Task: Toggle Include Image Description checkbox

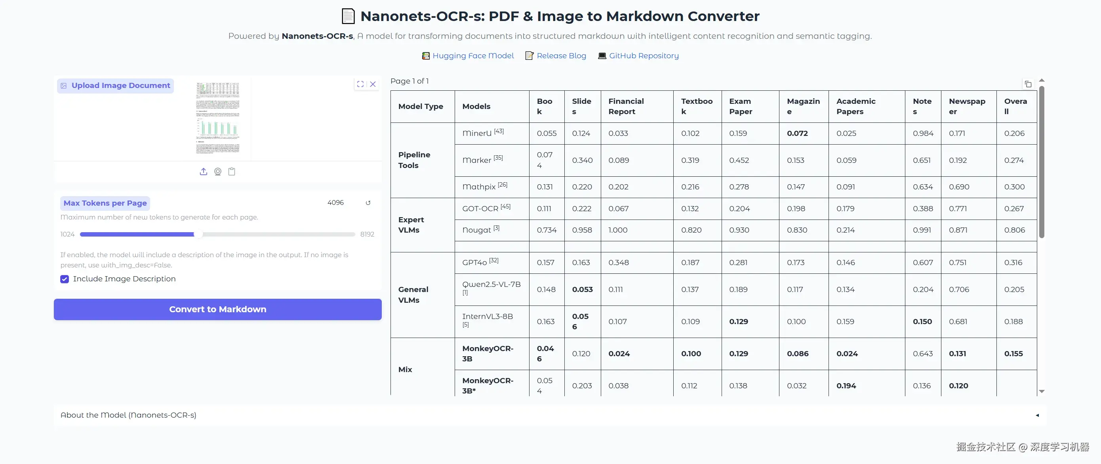Action: click(65, 279)
